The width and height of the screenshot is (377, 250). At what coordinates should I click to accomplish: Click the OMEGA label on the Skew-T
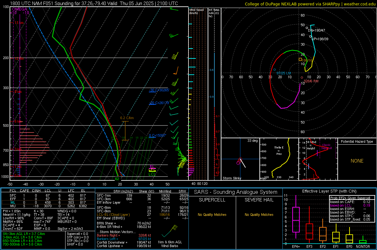pyautogui.click(x=19, y=9)
